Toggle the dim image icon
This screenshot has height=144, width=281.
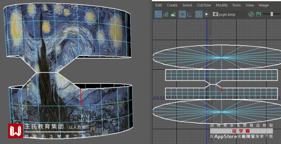(258, 14)
